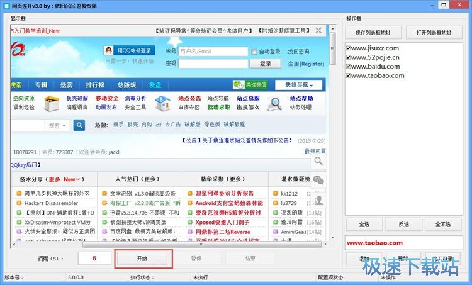Open the 病毒分析 forum link
This screenshot has height=285, width=472.
(135, 98)
